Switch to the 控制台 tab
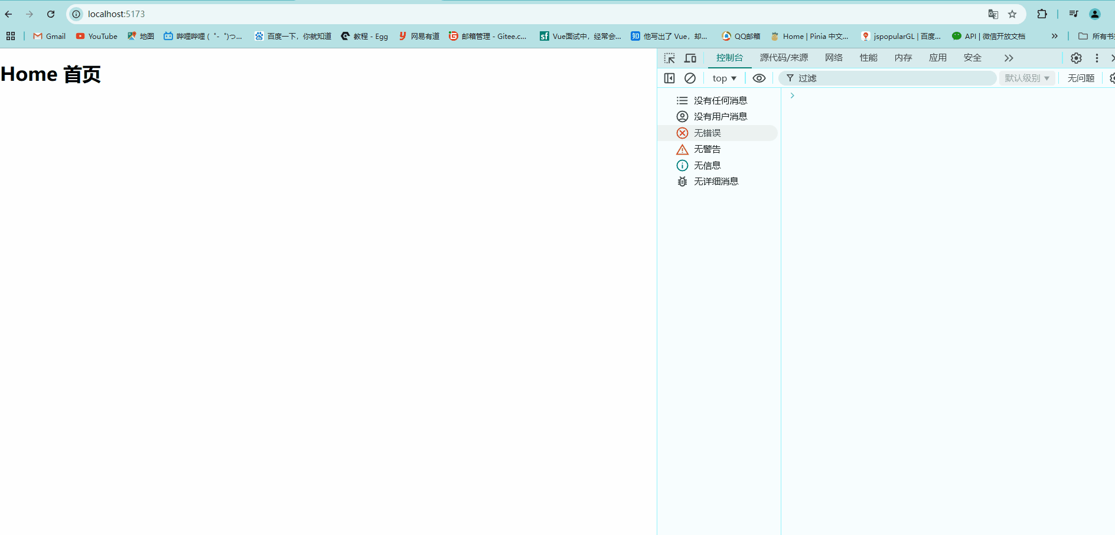Viewport: 1115px width, 535px height. (x=729, y=58)
